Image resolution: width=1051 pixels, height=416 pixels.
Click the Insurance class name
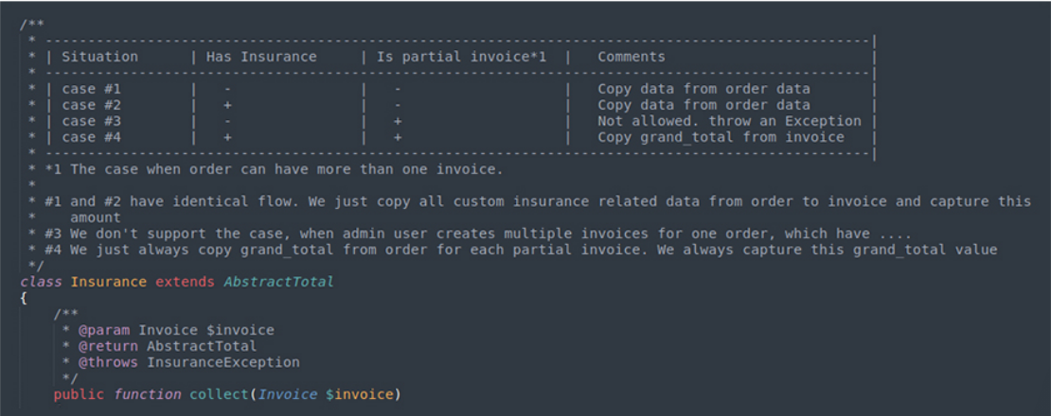pyautogui.click(x=108, y=282)
